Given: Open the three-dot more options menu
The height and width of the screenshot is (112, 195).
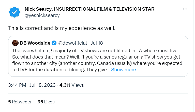Looking at the screenshot, I should point(185,9).
